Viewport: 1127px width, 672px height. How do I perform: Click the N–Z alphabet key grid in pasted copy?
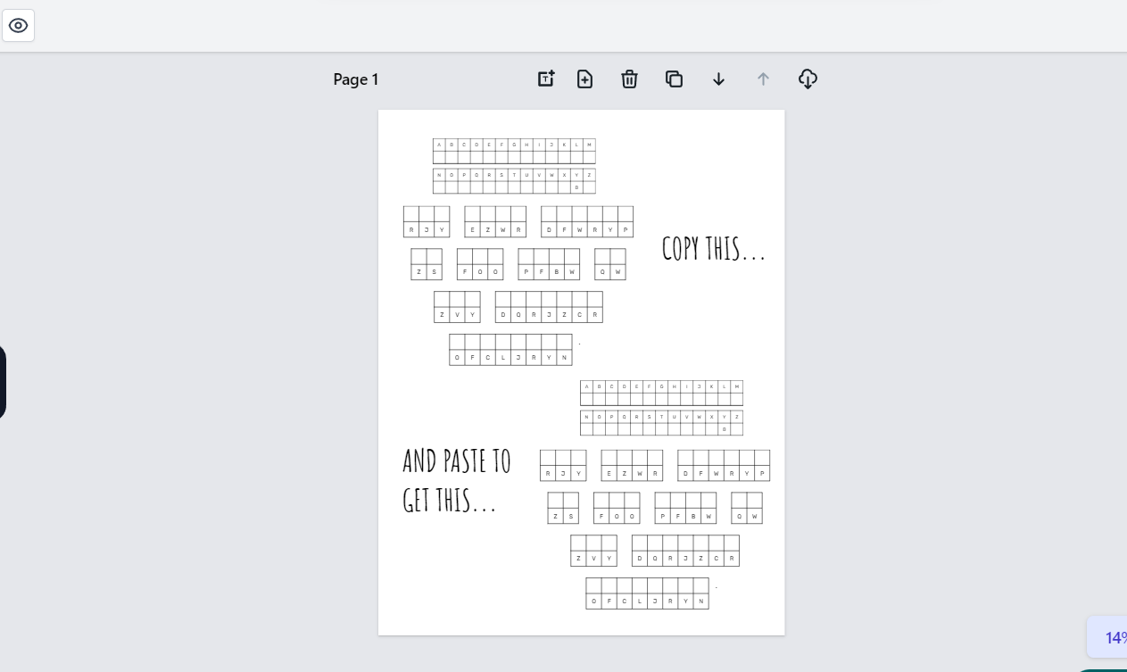tap(661, 423)
